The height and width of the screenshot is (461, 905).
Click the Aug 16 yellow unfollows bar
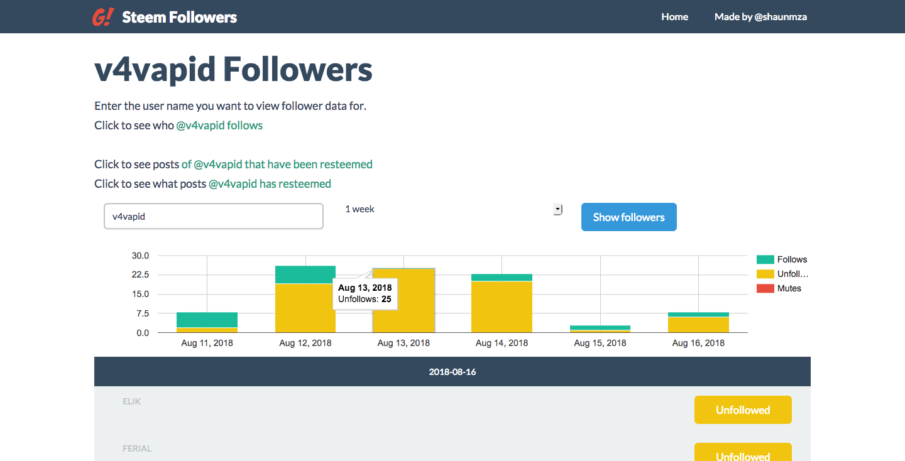click(x=698, y=325)
